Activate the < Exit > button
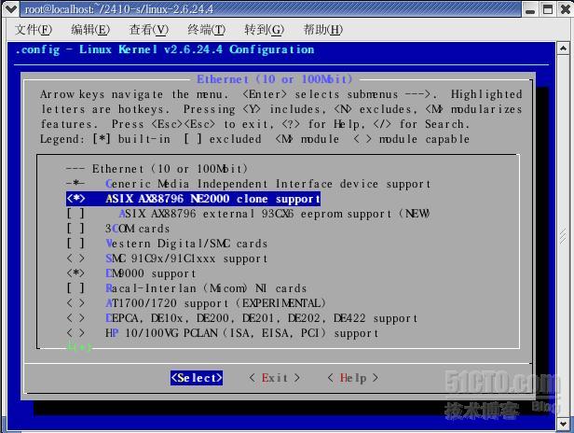Screen dimensions: 574x433 coord(275,378)
